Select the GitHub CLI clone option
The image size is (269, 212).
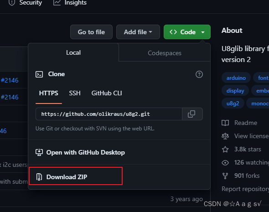(x=107, y=93)
